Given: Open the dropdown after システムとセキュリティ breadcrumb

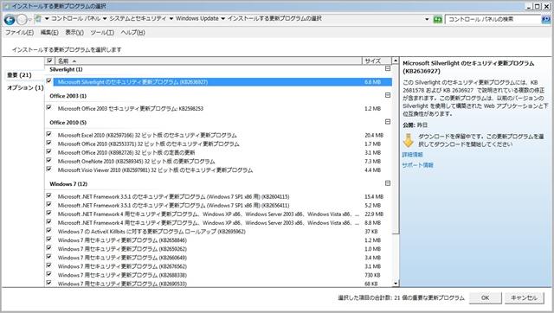Looking at the screenshot, I should click(x=171, y=19).
